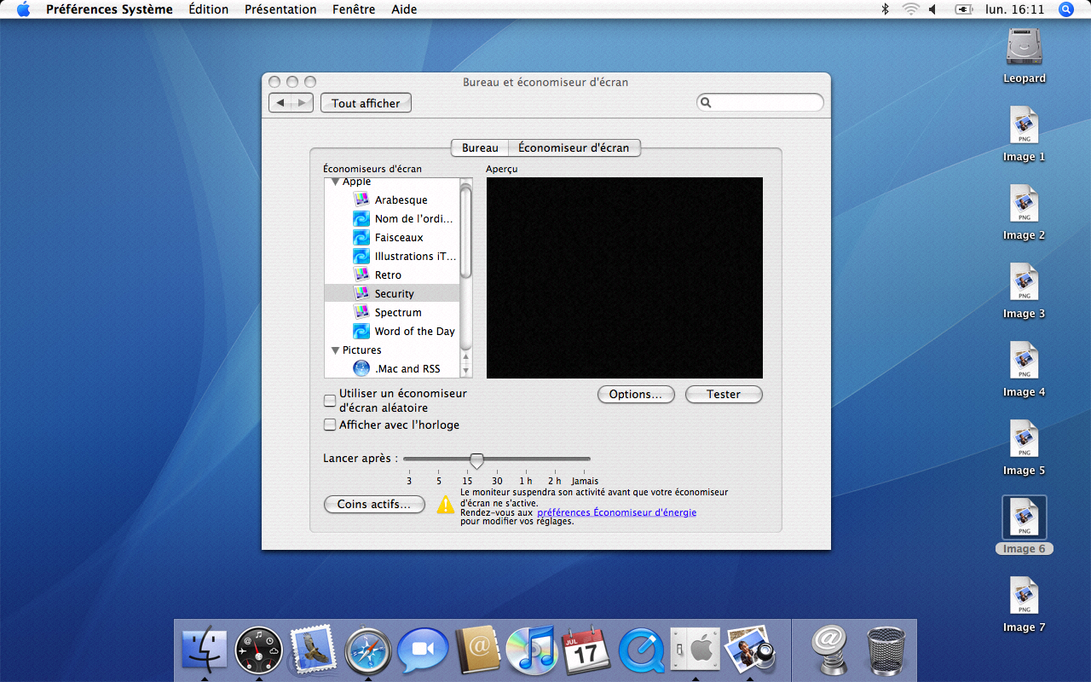Viewport: 1091px width, 682px height.
Task: Select the Image 4 file on desktop
Action: [x=1024, y=361]
